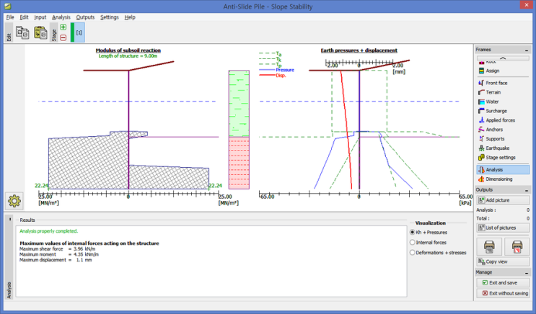Image resolution: width=536 pixels, height=314 pixels.
Task: Add a new construction stage
Action: [63, 27]
